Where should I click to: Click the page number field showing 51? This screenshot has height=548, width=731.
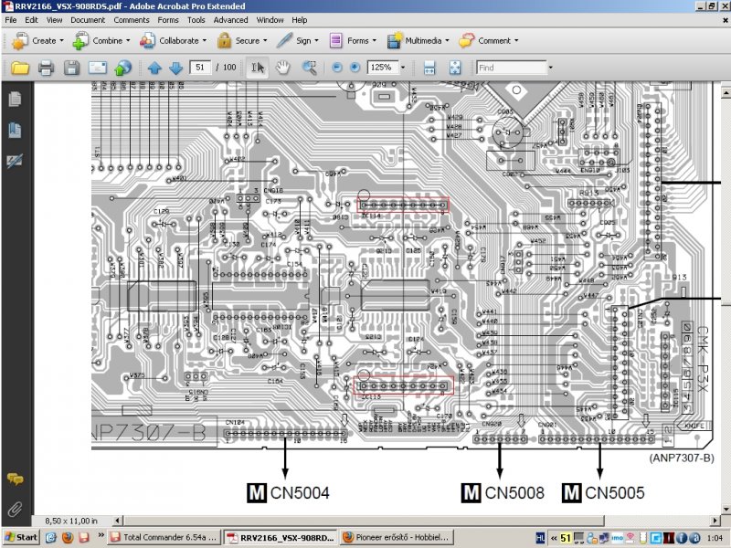200,68
